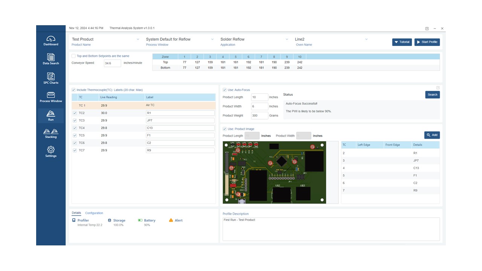Click the Conveyor Speed input field

coord(112,63)
